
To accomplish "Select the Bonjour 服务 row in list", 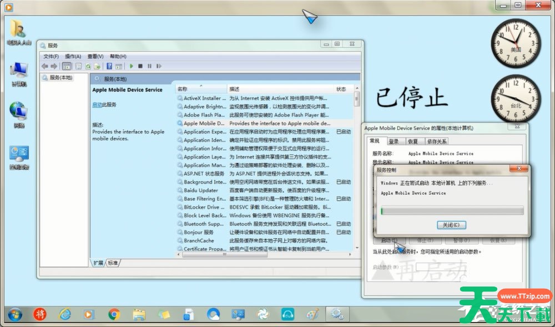I will click(199, 232).
